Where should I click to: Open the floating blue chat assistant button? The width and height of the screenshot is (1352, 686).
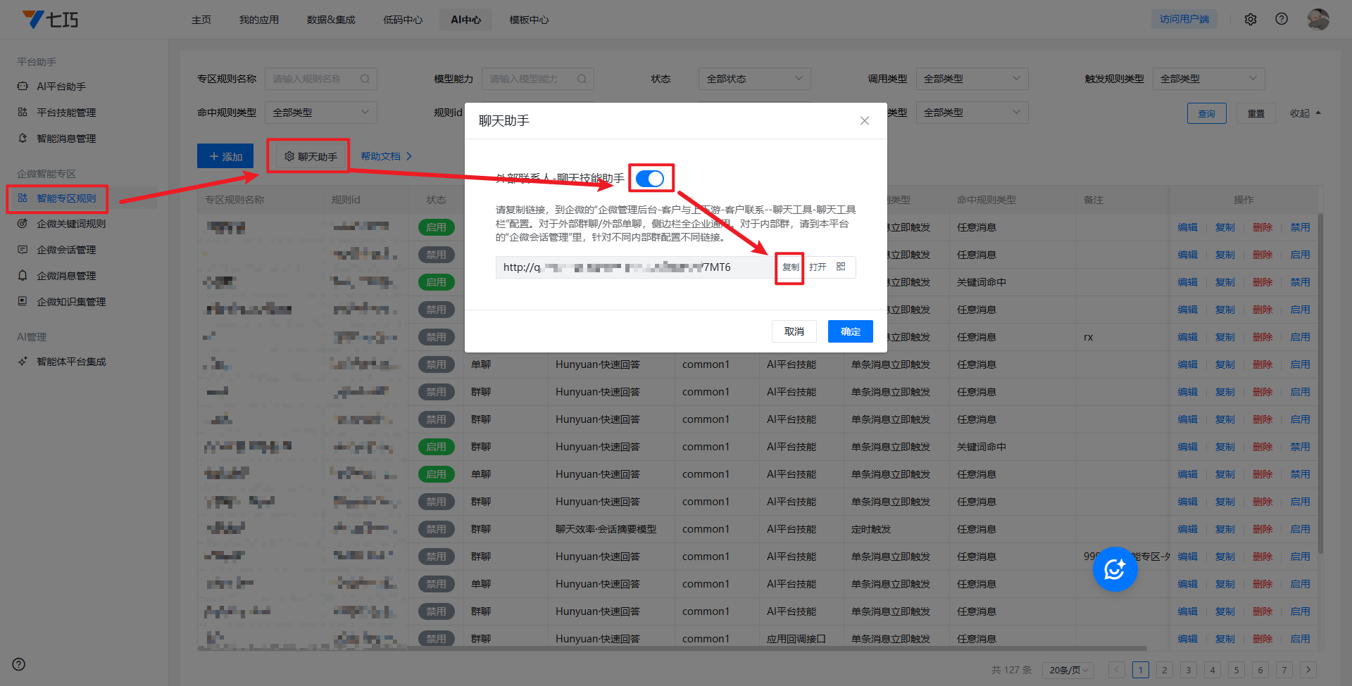click(x=1115, y=569)
